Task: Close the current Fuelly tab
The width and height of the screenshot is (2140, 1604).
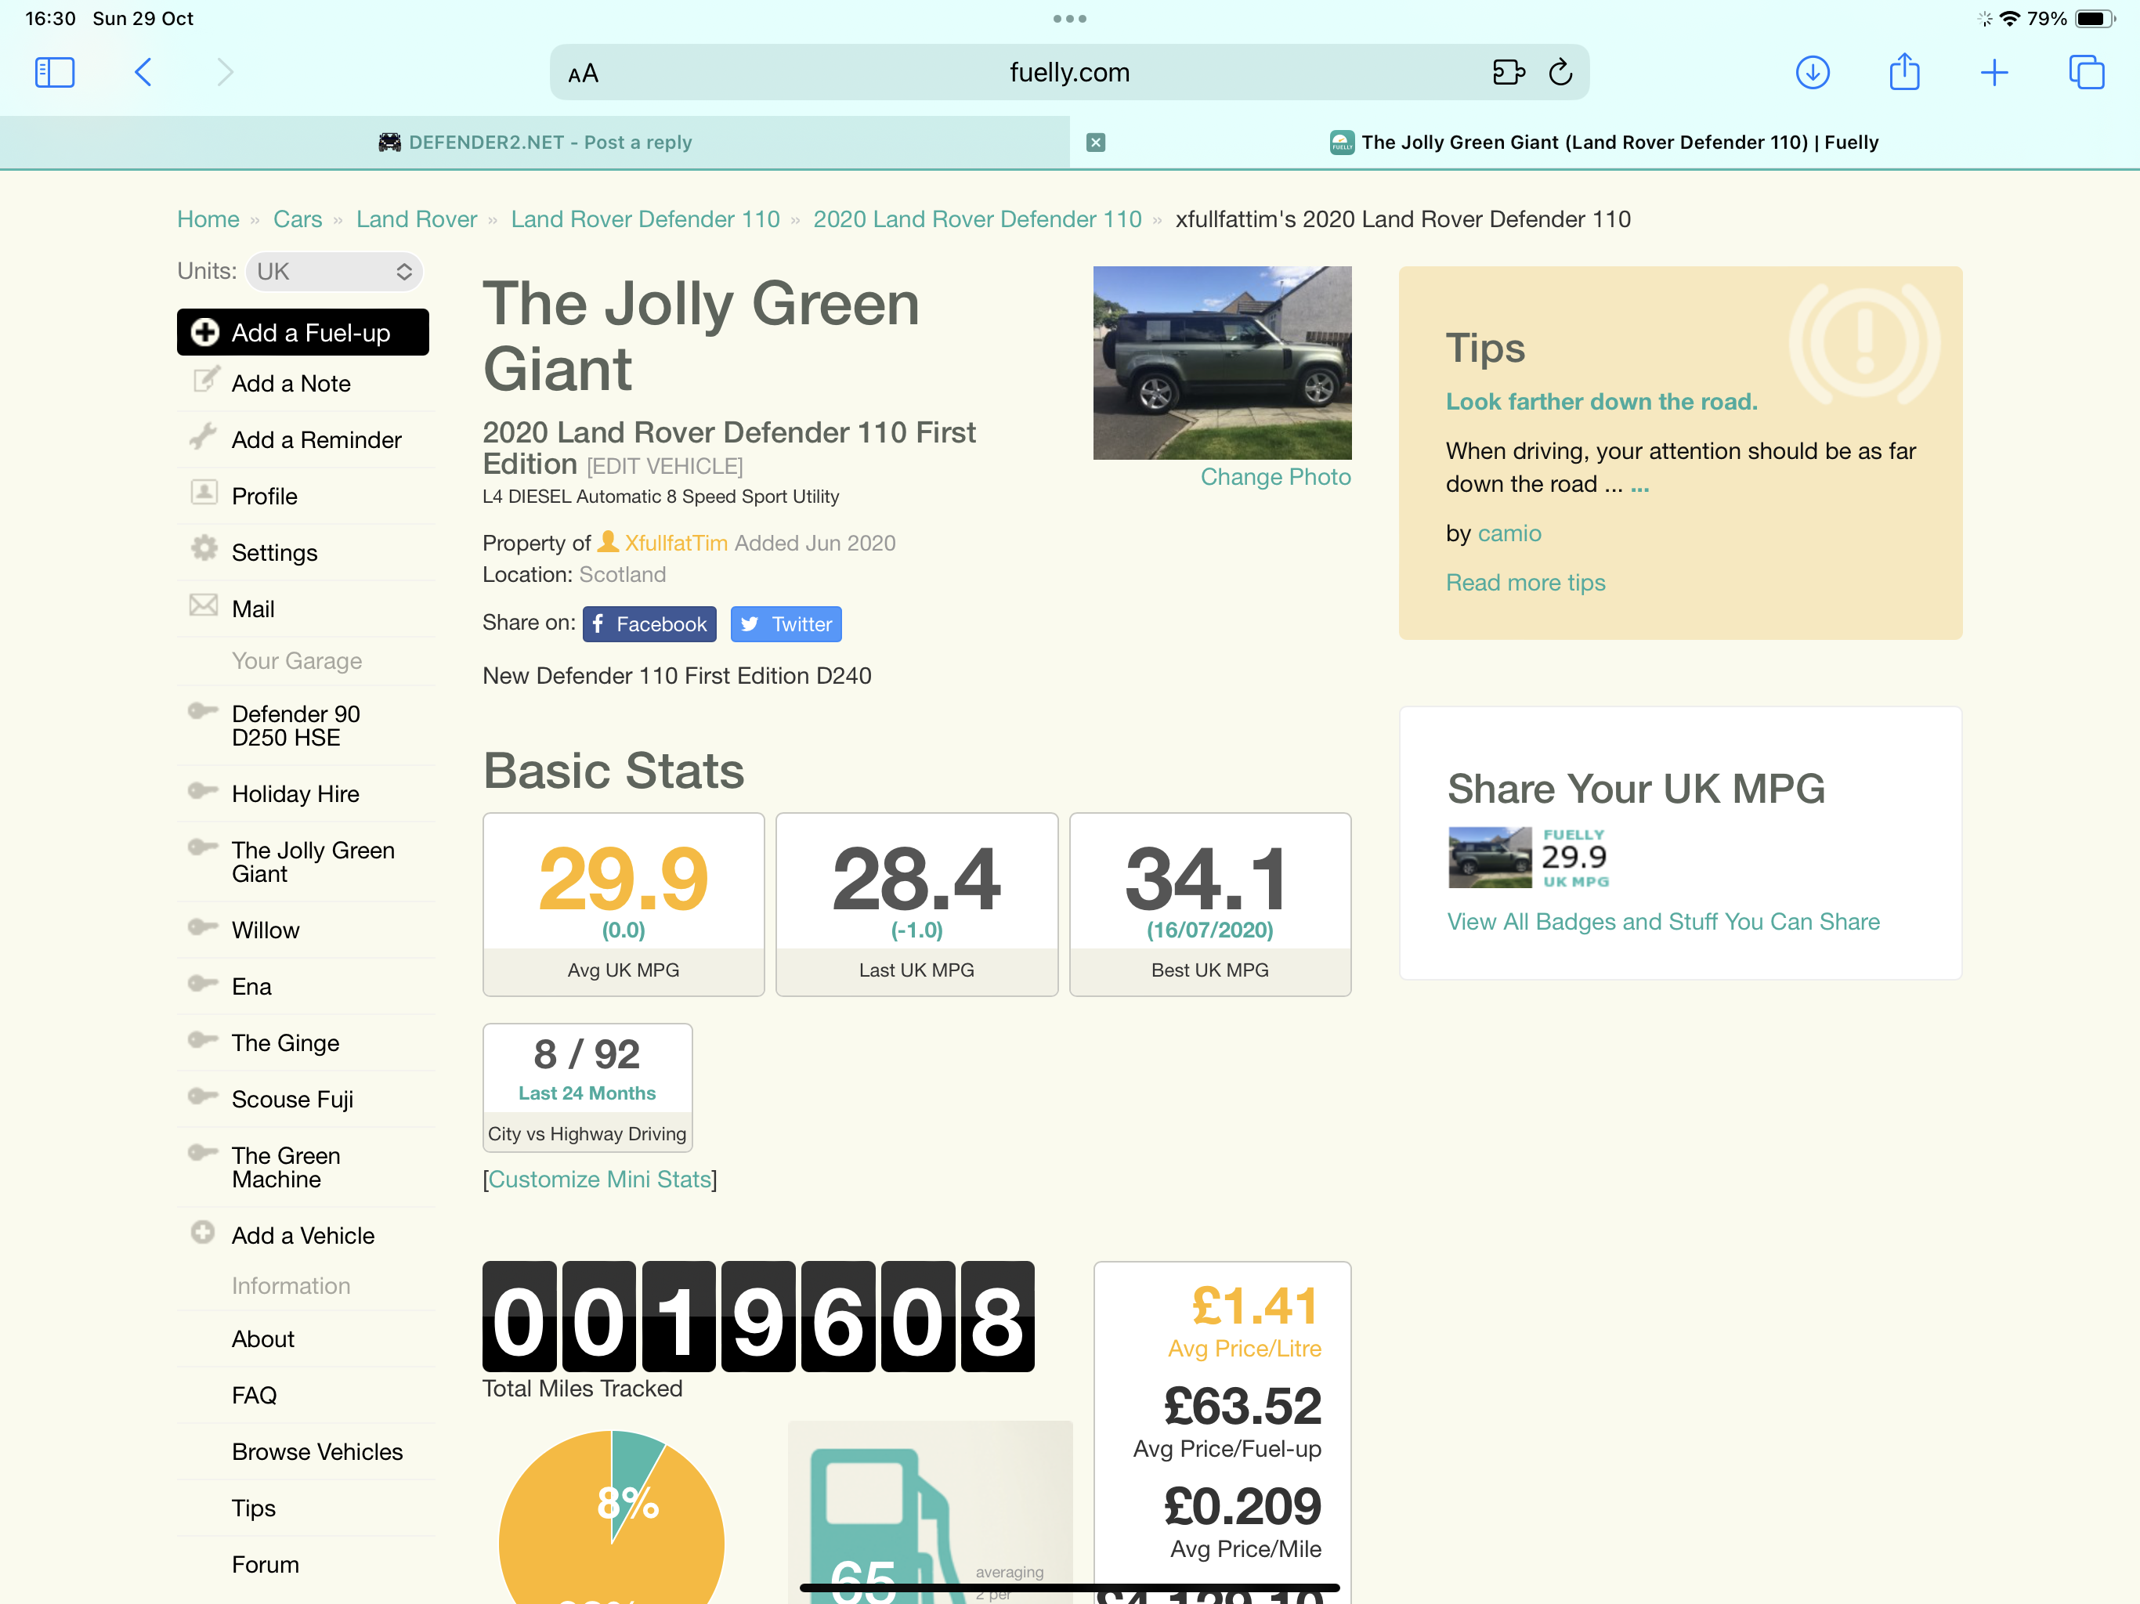Action: pyautogui.click(x=1095, y=143)
